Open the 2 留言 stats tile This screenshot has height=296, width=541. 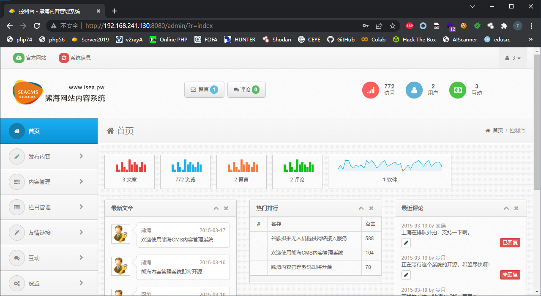coord(241,172)
